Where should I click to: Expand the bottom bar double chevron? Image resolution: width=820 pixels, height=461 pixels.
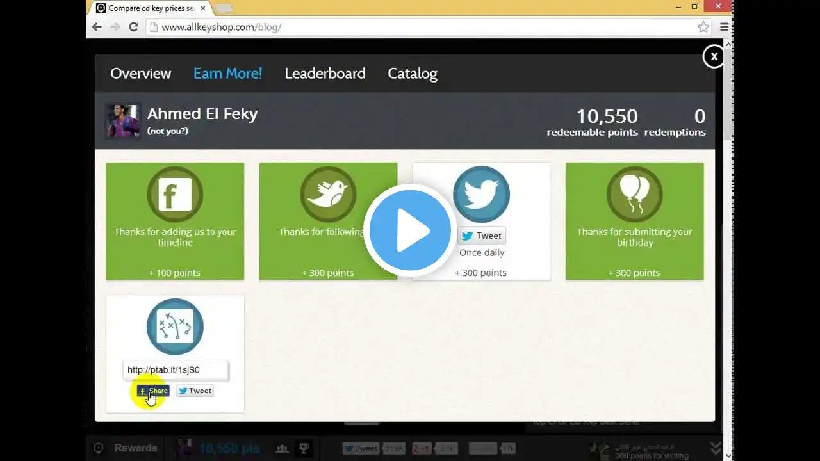(716, 448)
